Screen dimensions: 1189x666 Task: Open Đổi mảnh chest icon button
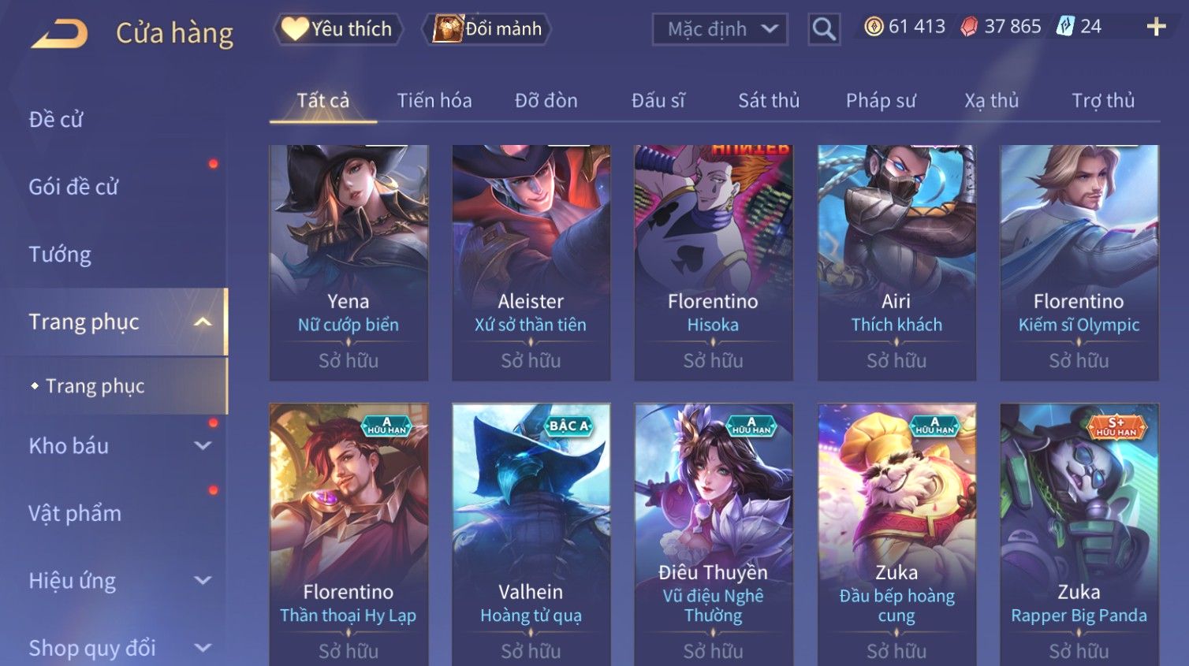489,29
